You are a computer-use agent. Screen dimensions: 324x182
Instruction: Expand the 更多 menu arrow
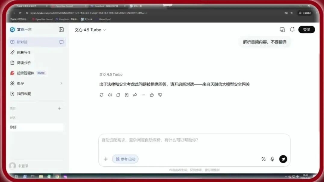(x=61, y=83)
